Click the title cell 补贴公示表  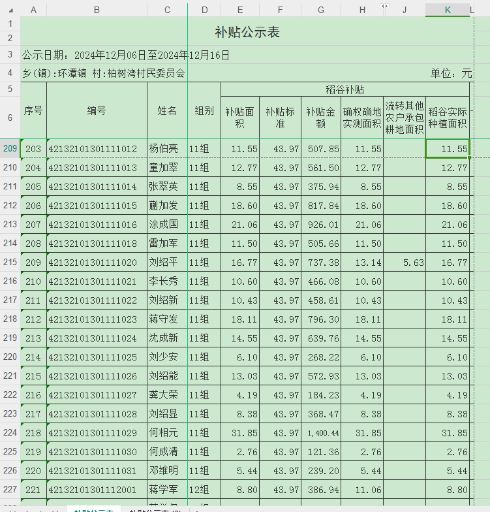coord(247,31)
